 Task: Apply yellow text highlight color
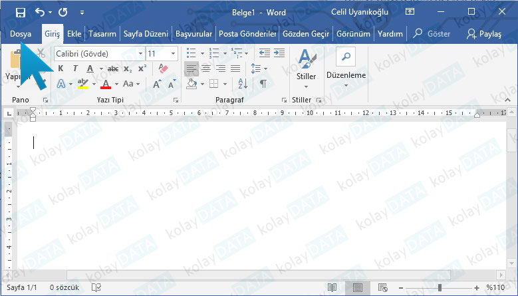click(x=83, y=84)
